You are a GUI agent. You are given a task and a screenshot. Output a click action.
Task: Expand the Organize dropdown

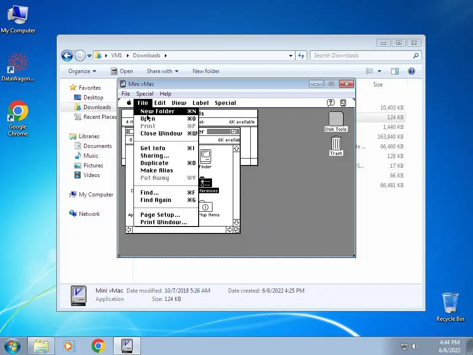(x=82, y=71)
